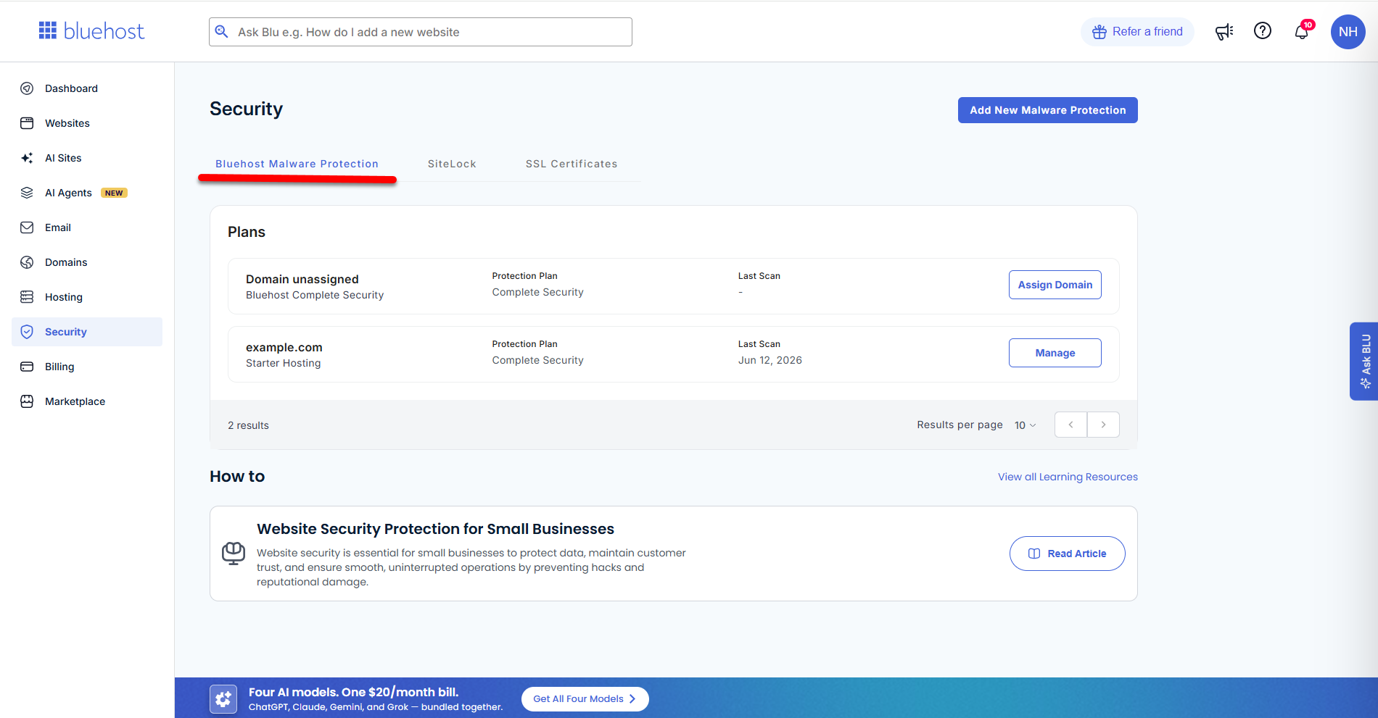Click the Billing card icon
Screen dimensions: 1378x718
(x=27, y=367)
